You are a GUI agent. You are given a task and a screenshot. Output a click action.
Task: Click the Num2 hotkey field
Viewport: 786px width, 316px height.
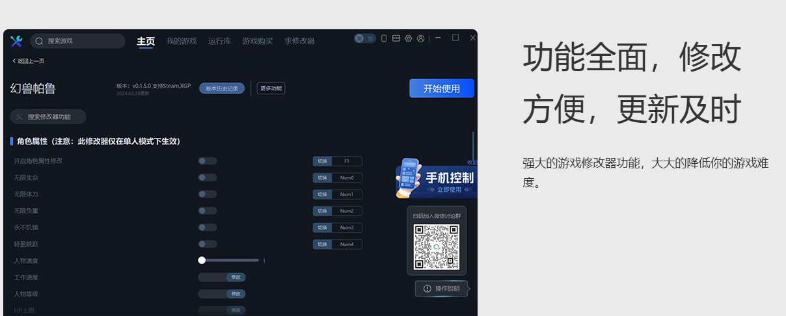point(347,211)
